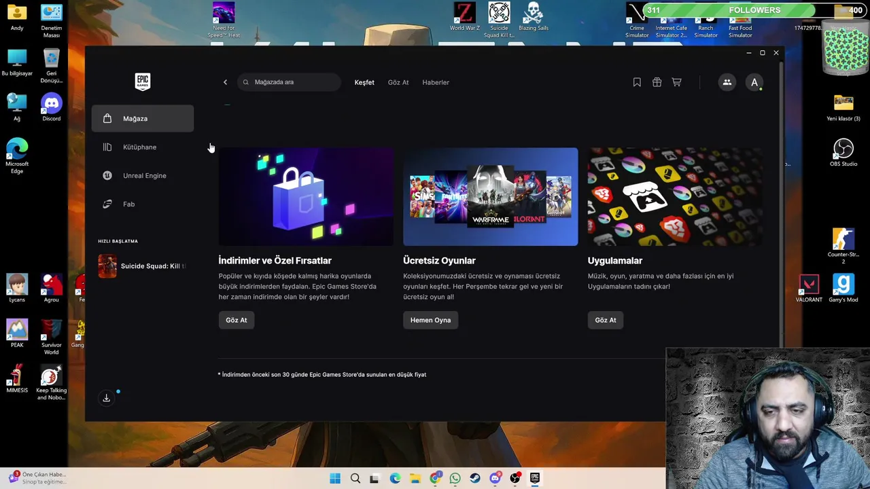Open the Uygulamalar banner image

pyautogui.click(x=675, y=197)
